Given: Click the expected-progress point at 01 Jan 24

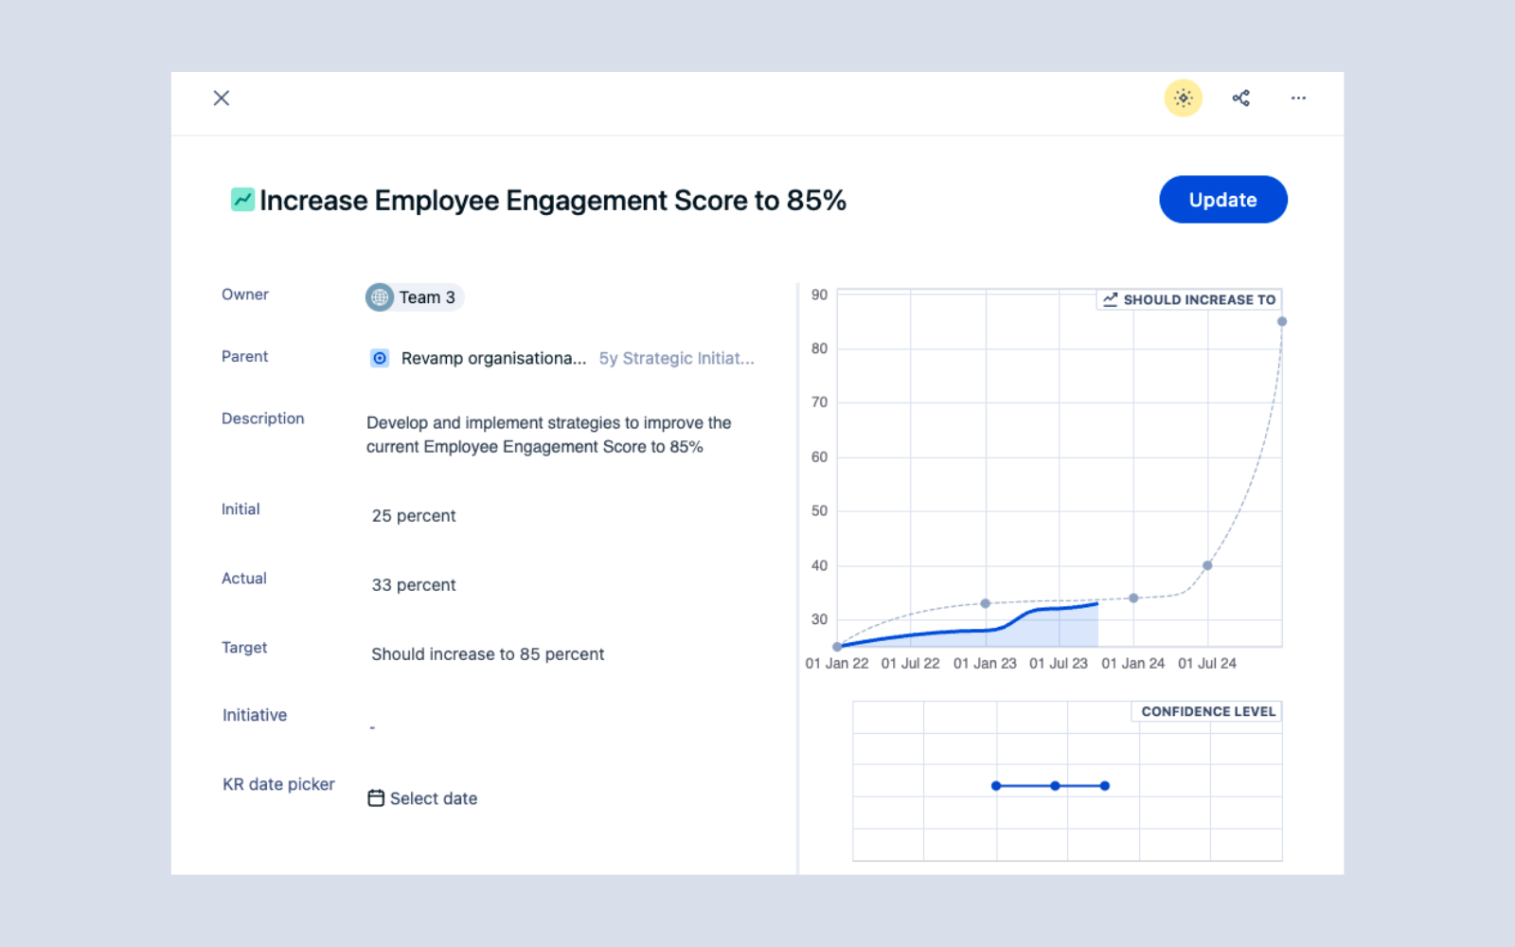Looking at the screenshot, I should pyautogui.click(x=1133, y=599).
